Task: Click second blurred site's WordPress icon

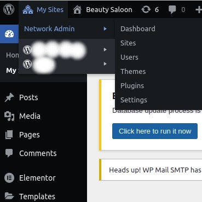Action: 27,64
